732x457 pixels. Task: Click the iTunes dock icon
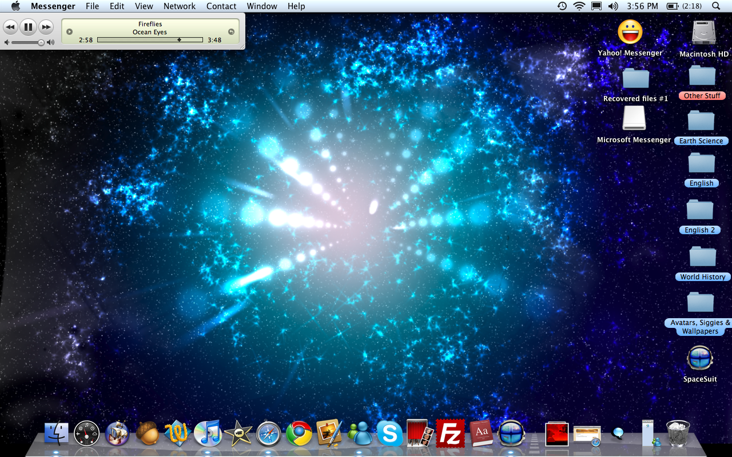point(208,434)
